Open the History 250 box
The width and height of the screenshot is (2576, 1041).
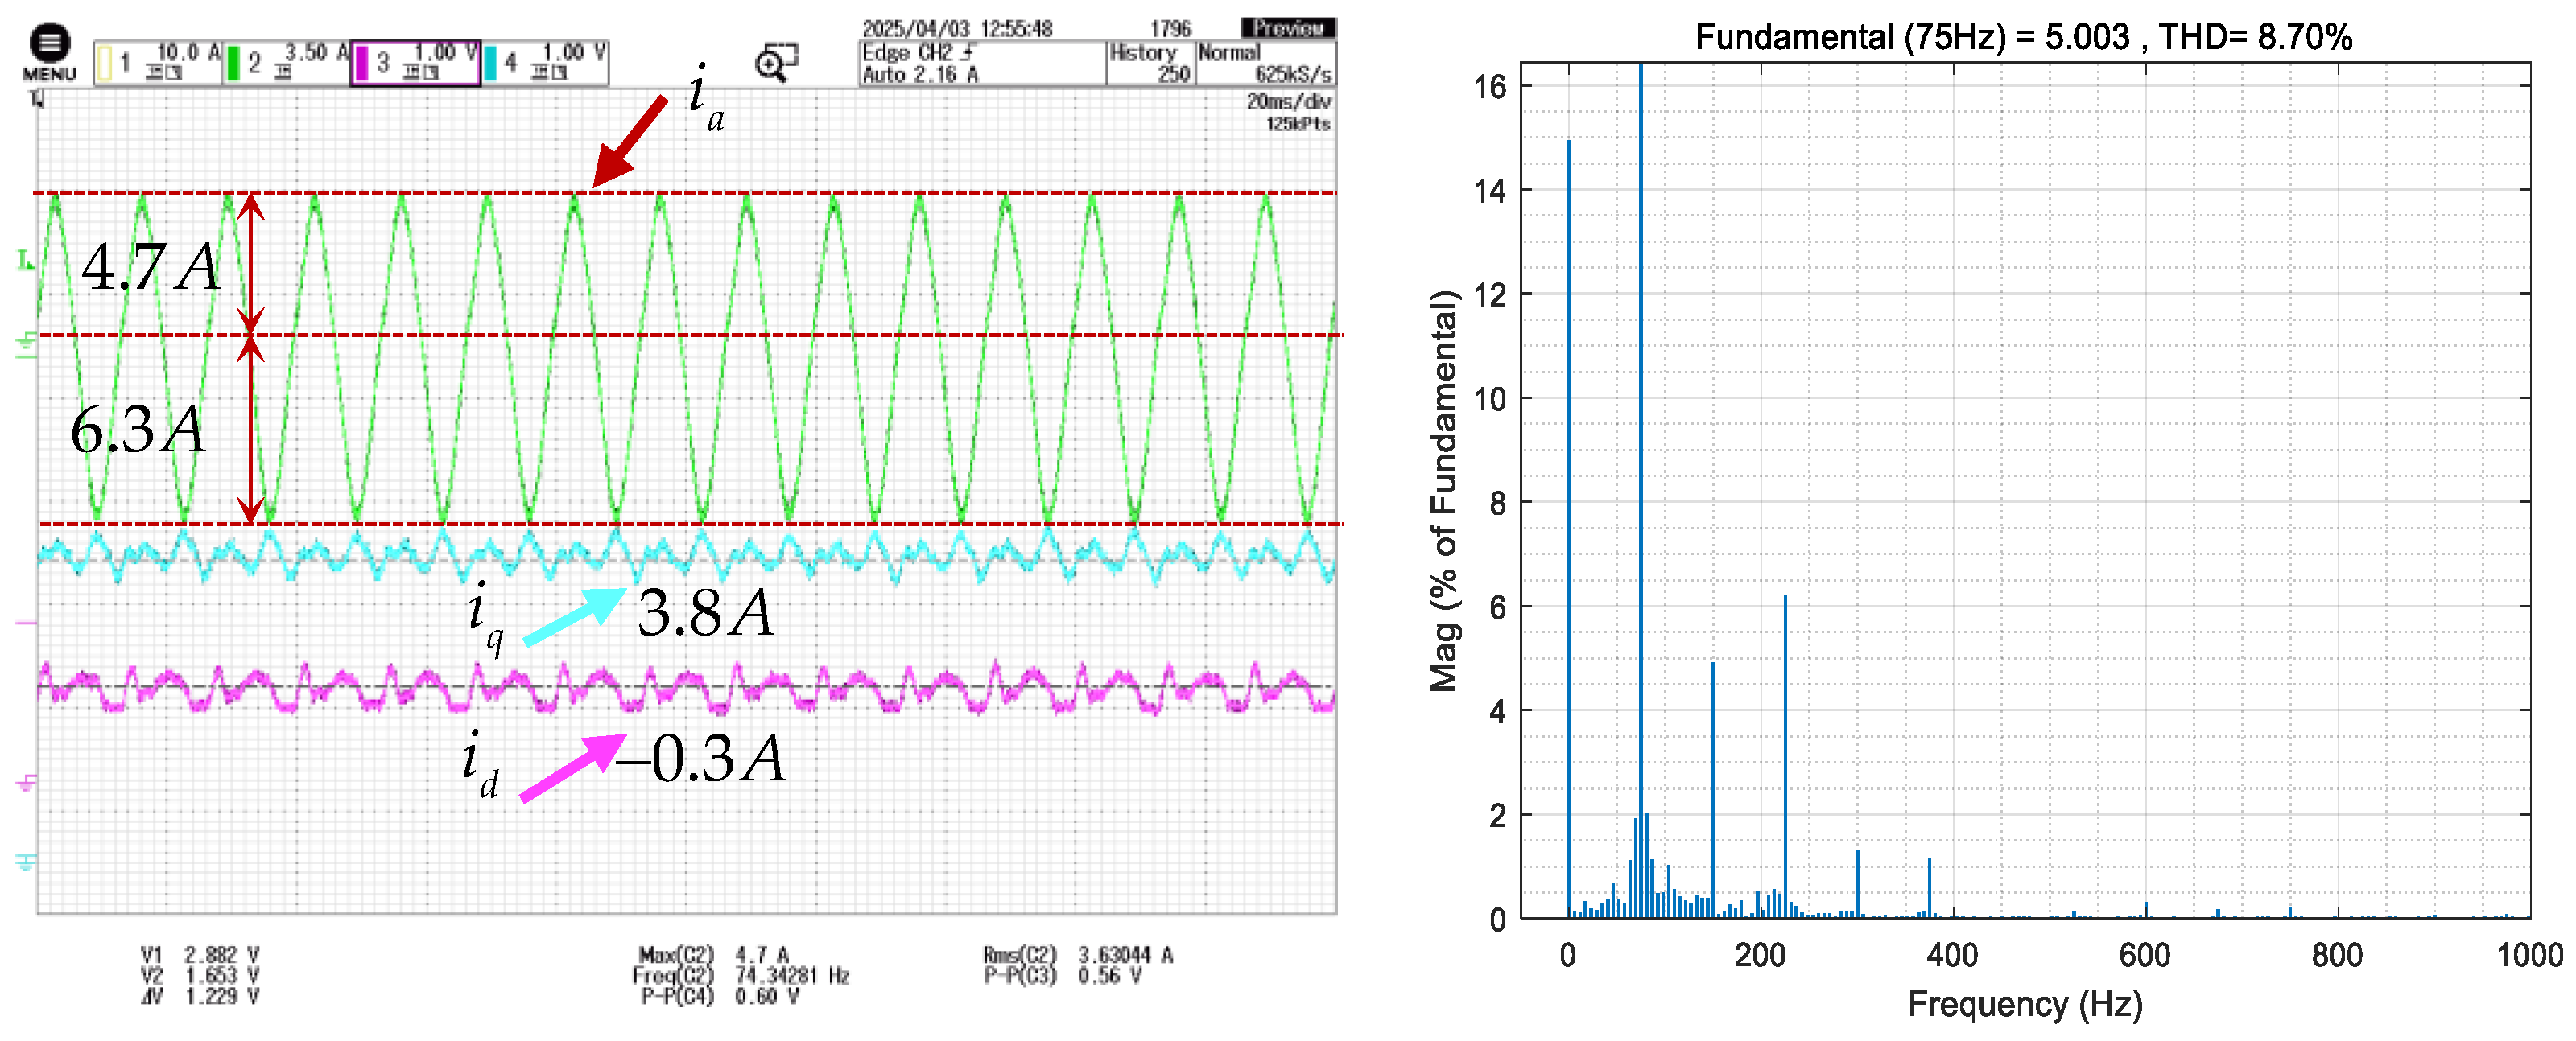[1150, 63]
